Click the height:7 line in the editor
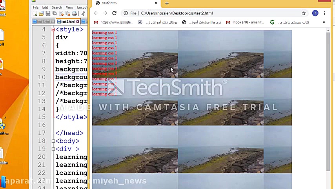The image size is (335, 189). (x=71, y=61)
